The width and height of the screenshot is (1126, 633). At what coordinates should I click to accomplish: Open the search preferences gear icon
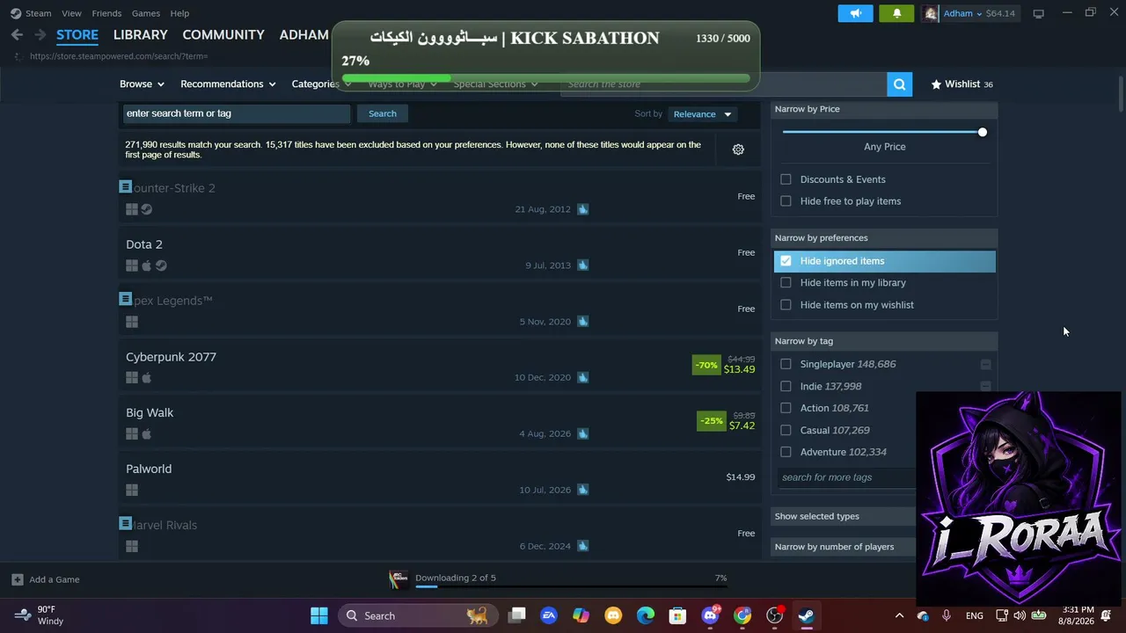click(738, 149)
